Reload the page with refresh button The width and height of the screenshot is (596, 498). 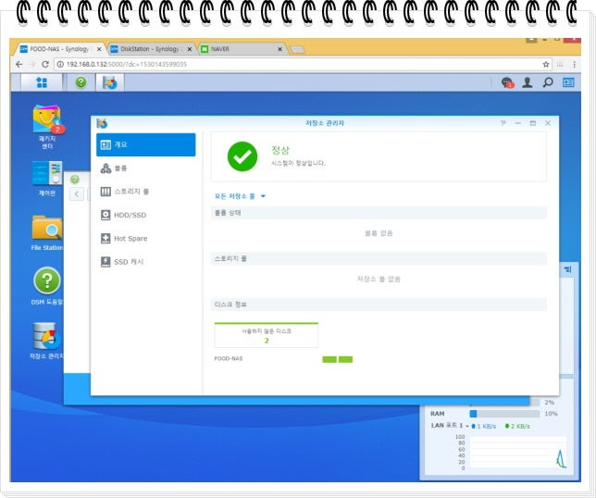45,64
